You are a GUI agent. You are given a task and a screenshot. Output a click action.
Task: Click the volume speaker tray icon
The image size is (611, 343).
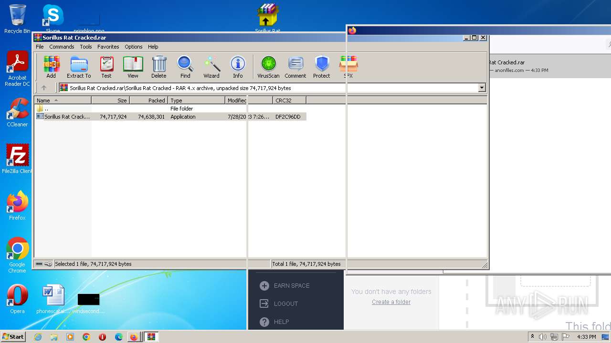(x=543, y=337)
